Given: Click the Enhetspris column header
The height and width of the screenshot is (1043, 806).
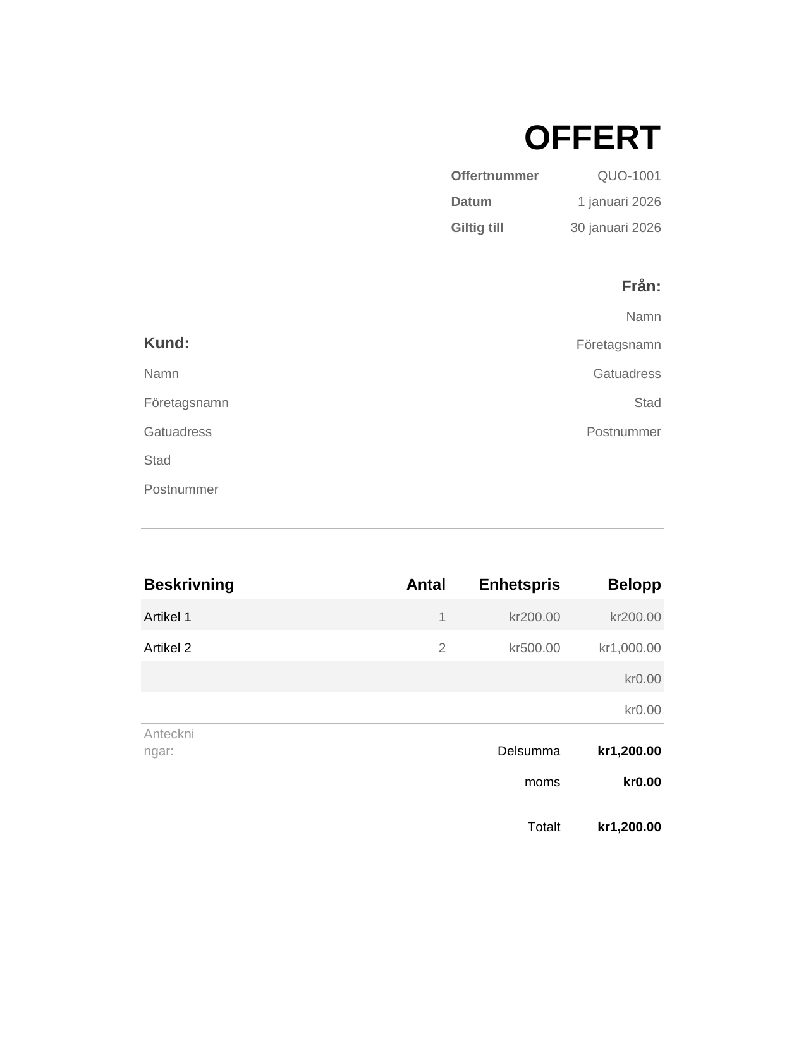Looking at the screenshot, I should coord(519,585).
